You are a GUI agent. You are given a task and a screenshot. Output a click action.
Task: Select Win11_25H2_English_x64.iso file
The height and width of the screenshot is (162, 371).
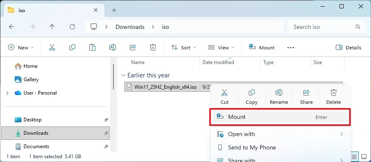pyautogui.click(x=165, y=87)
